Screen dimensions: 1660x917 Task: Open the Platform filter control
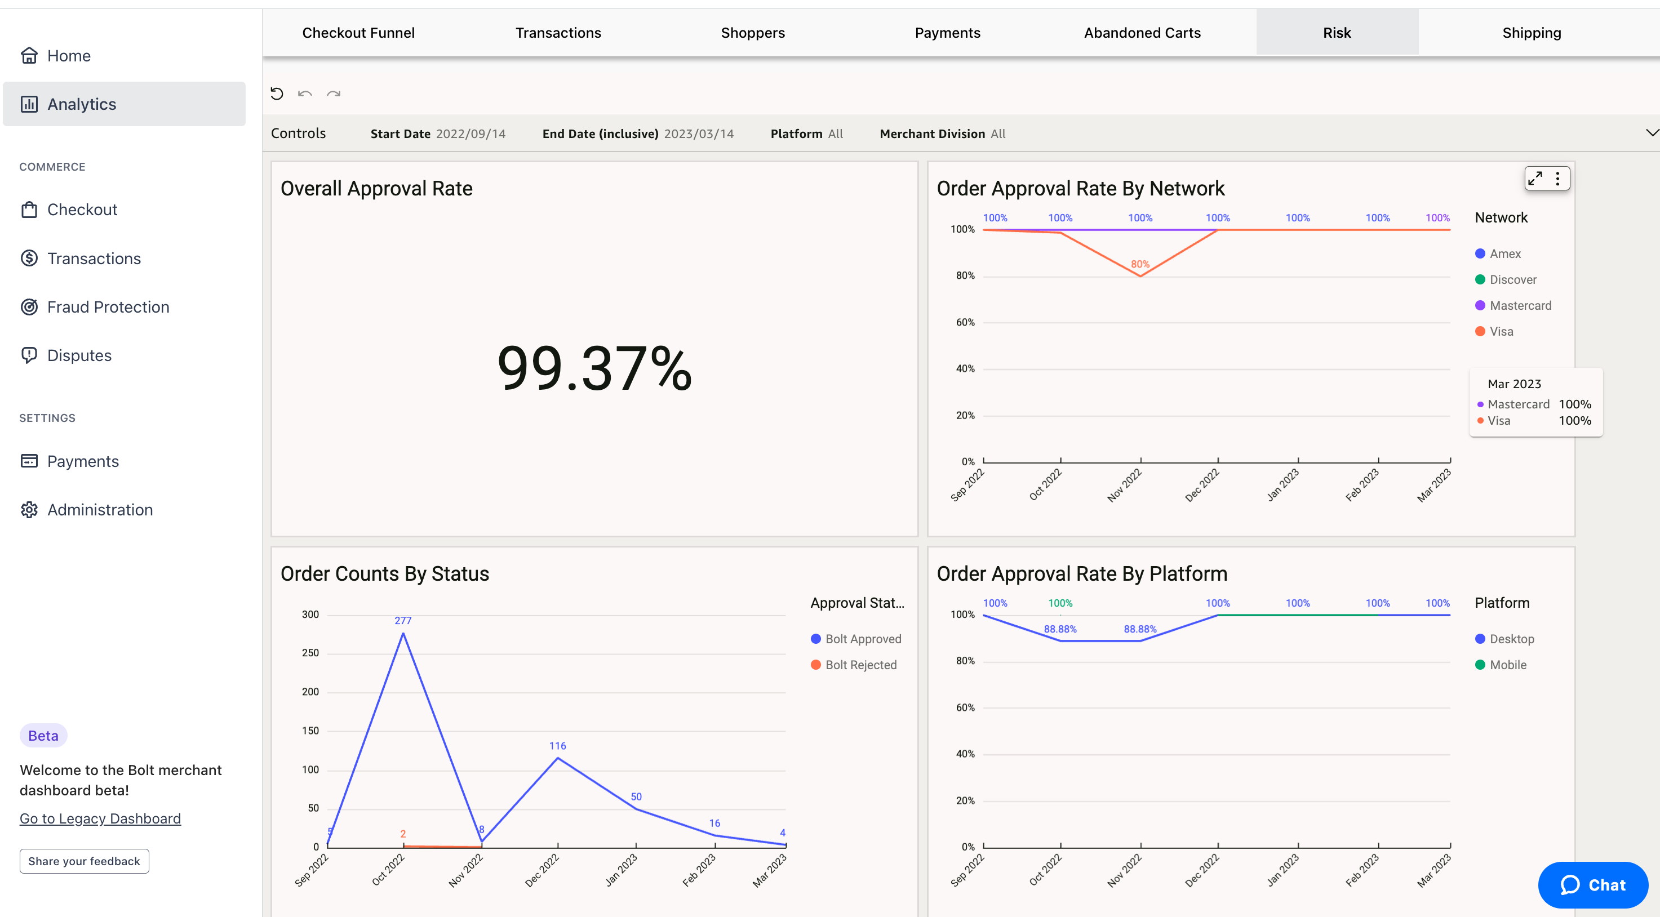pyautogui.click(x=806, y=133)
